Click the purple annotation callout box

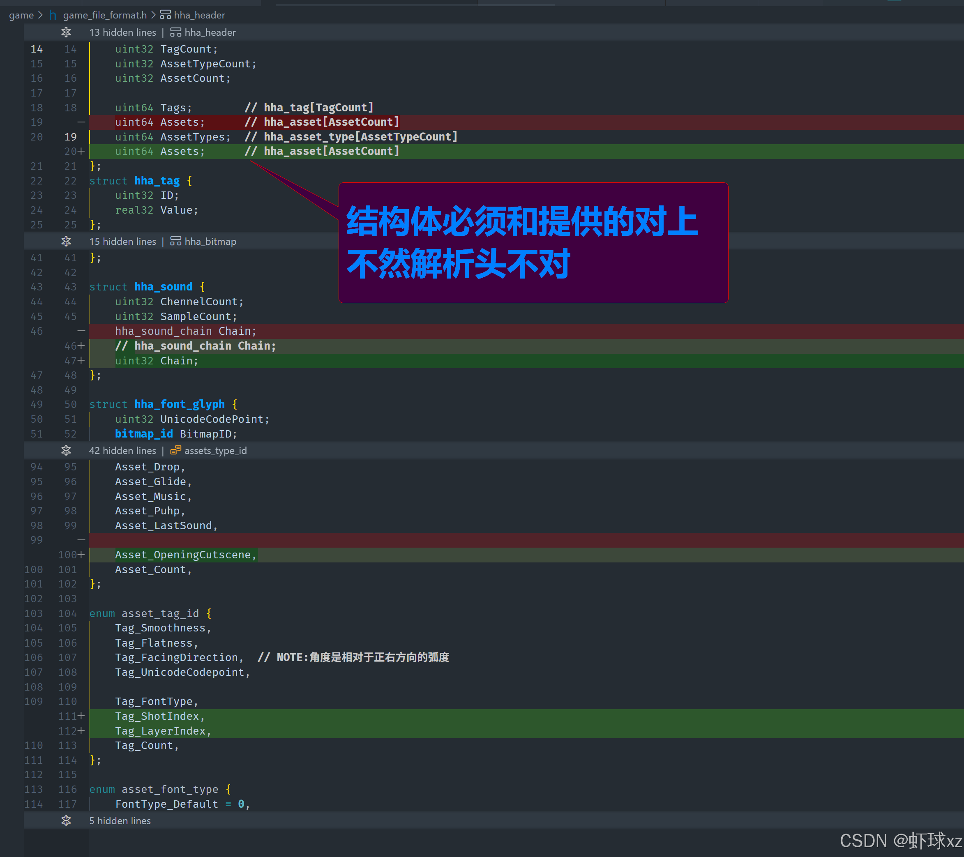(x=533, y=242)
